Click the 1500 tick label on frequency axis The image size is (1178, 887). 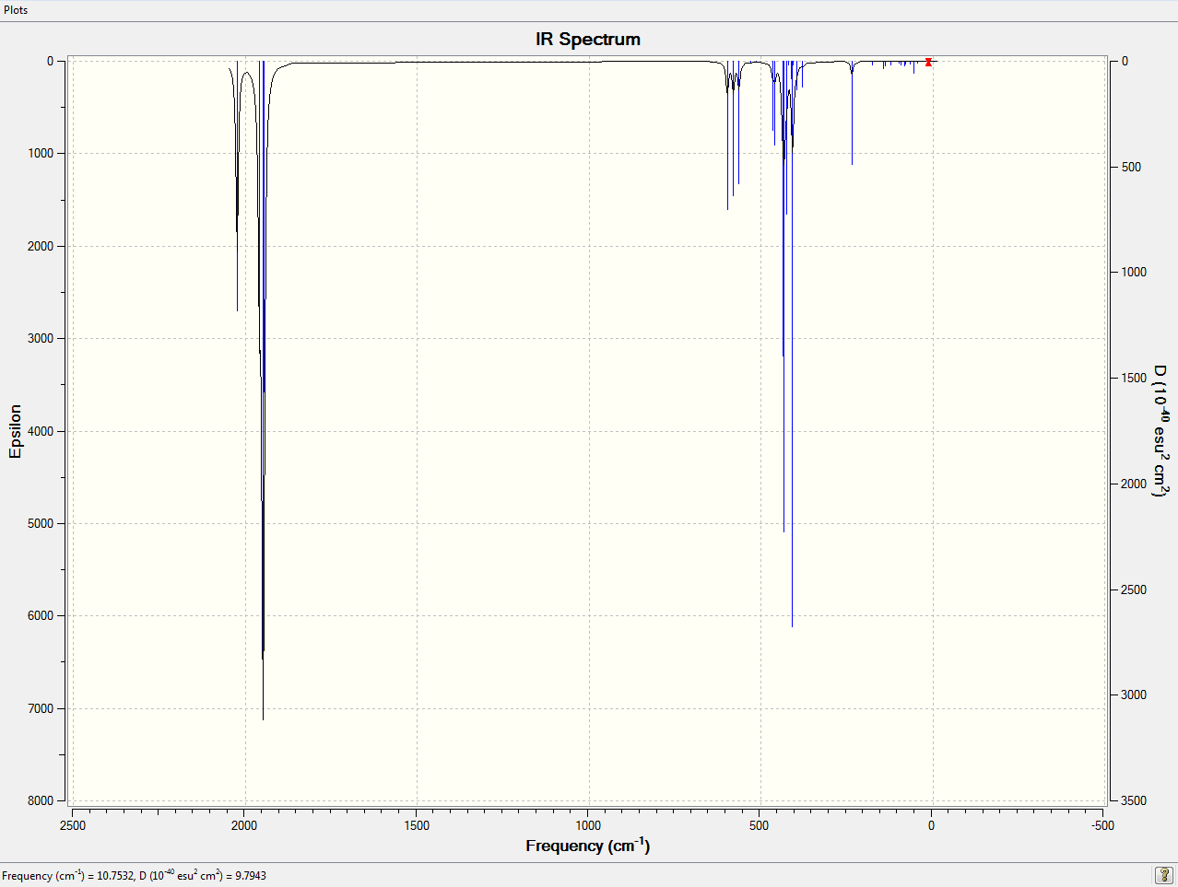(417, 825)
